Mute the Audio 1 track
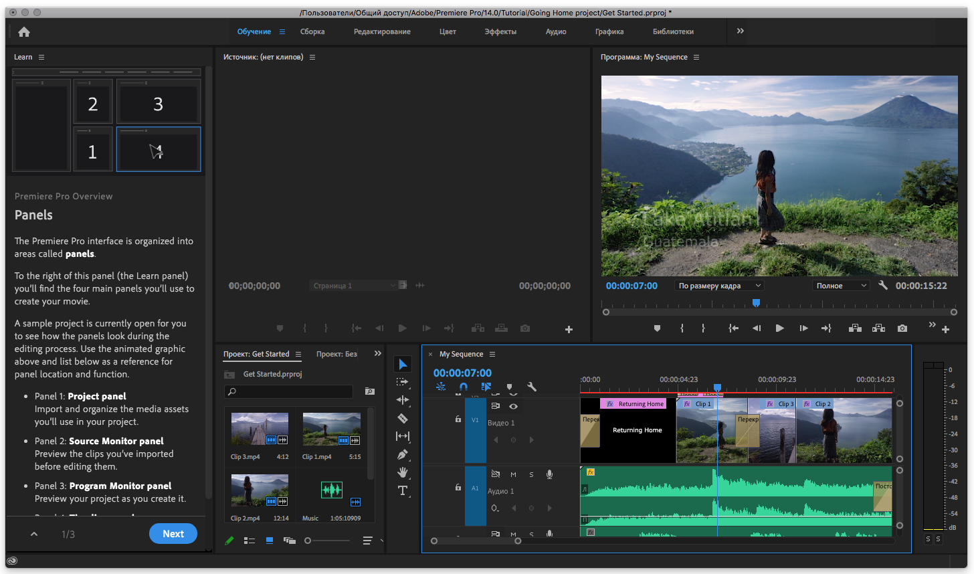 [513, 474]
